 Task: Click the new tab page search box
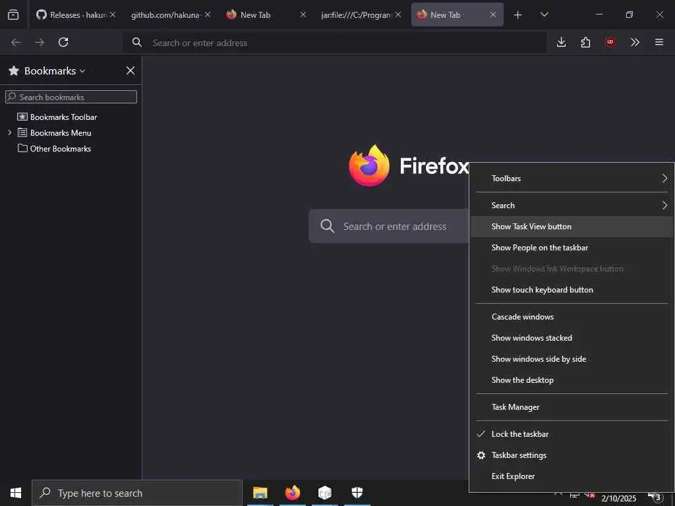point(389,227)
